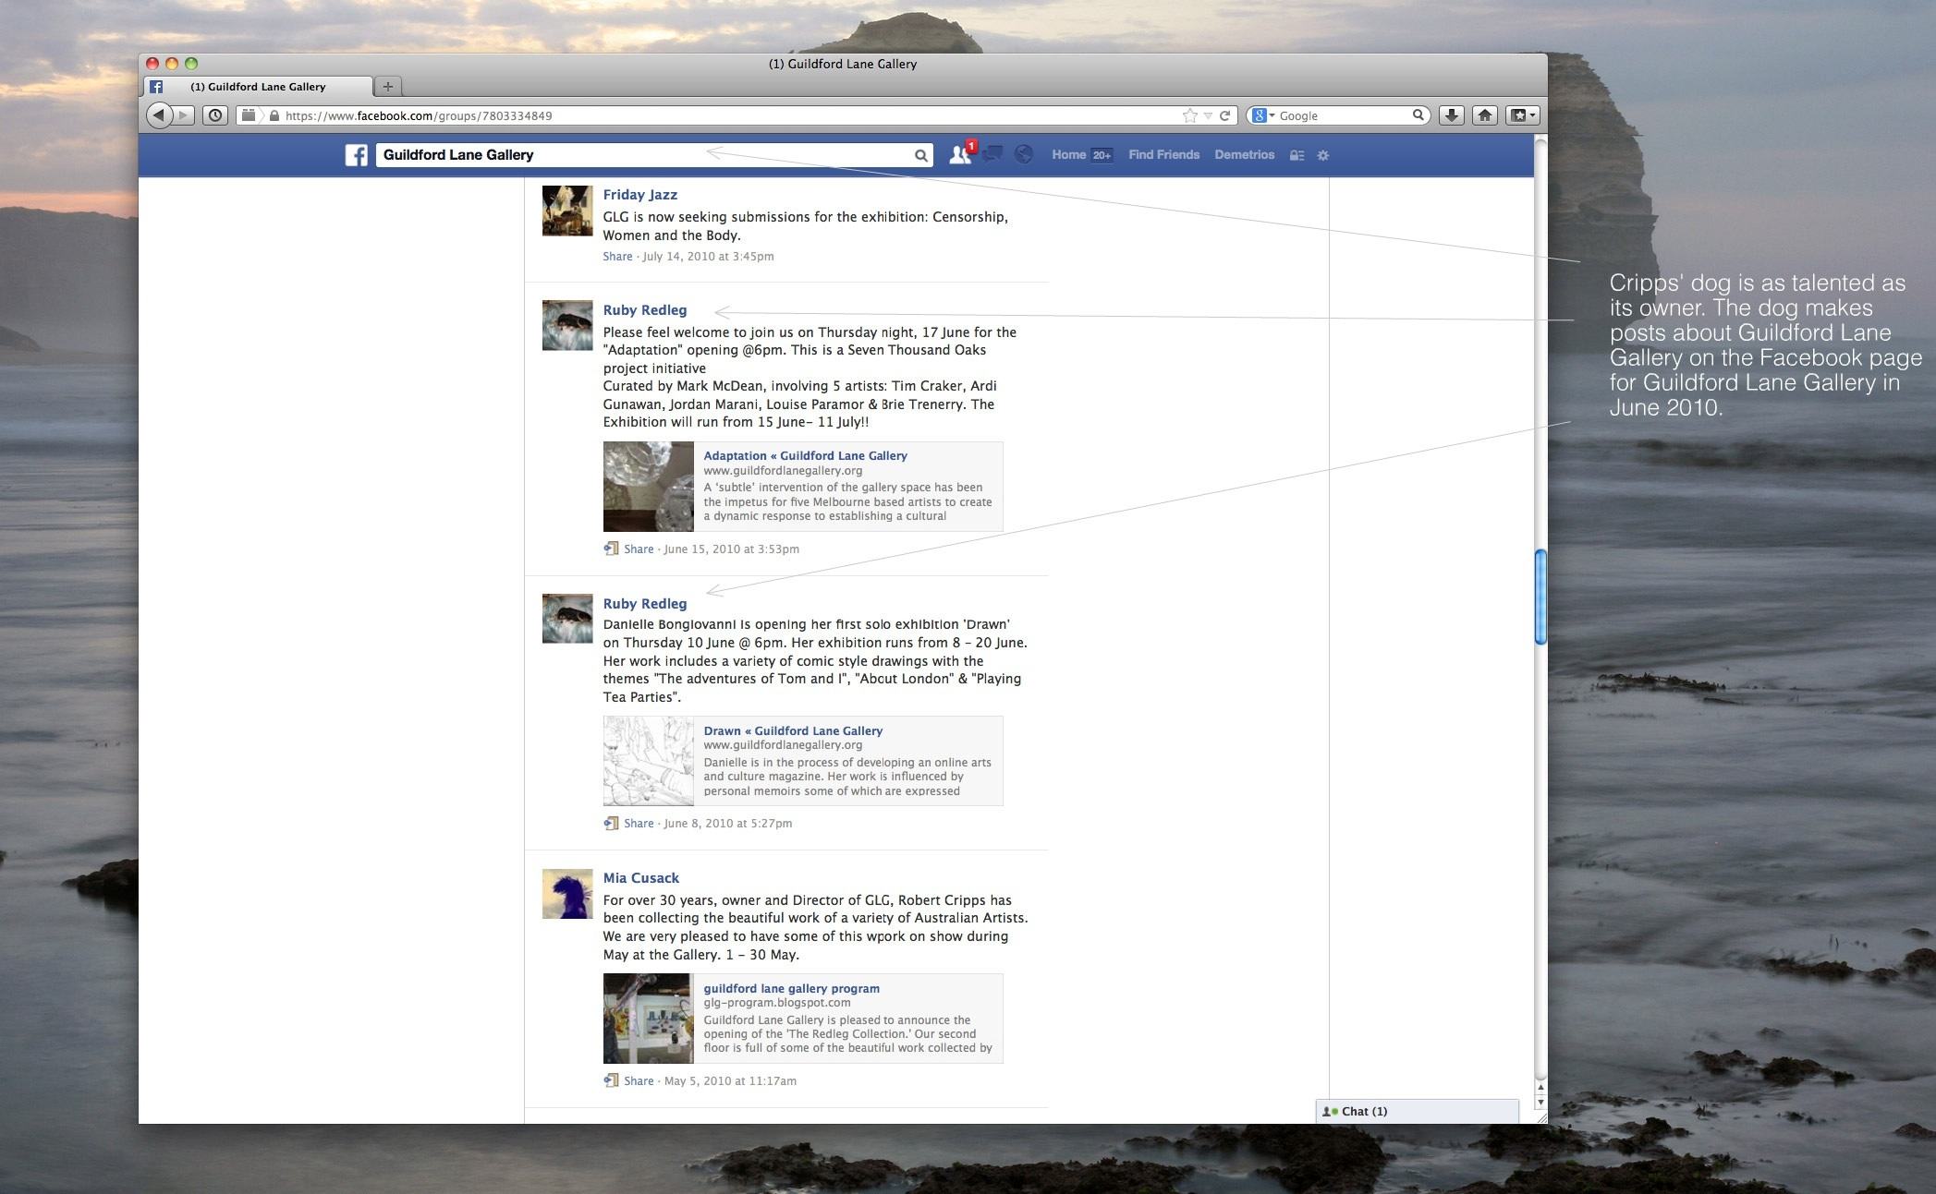Click the Drawn sketch thumbnail image
Image resolution: width=1936 pixels, height=1194 pixels.
tap(648, 761)
